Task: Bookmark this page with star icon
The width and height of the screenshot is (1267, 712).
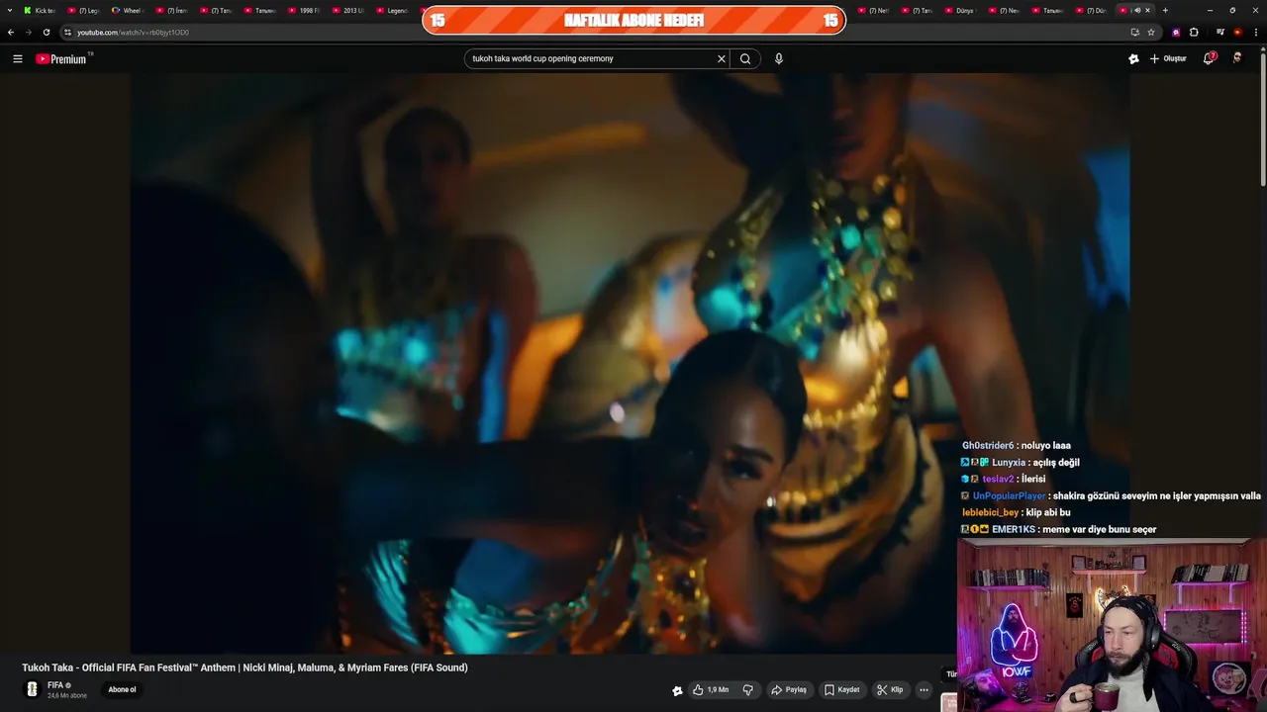Action: (1151, 32)
